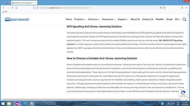Expand the Products dropdown menu
Screen dimensions: 190x106
pos(80,19)
